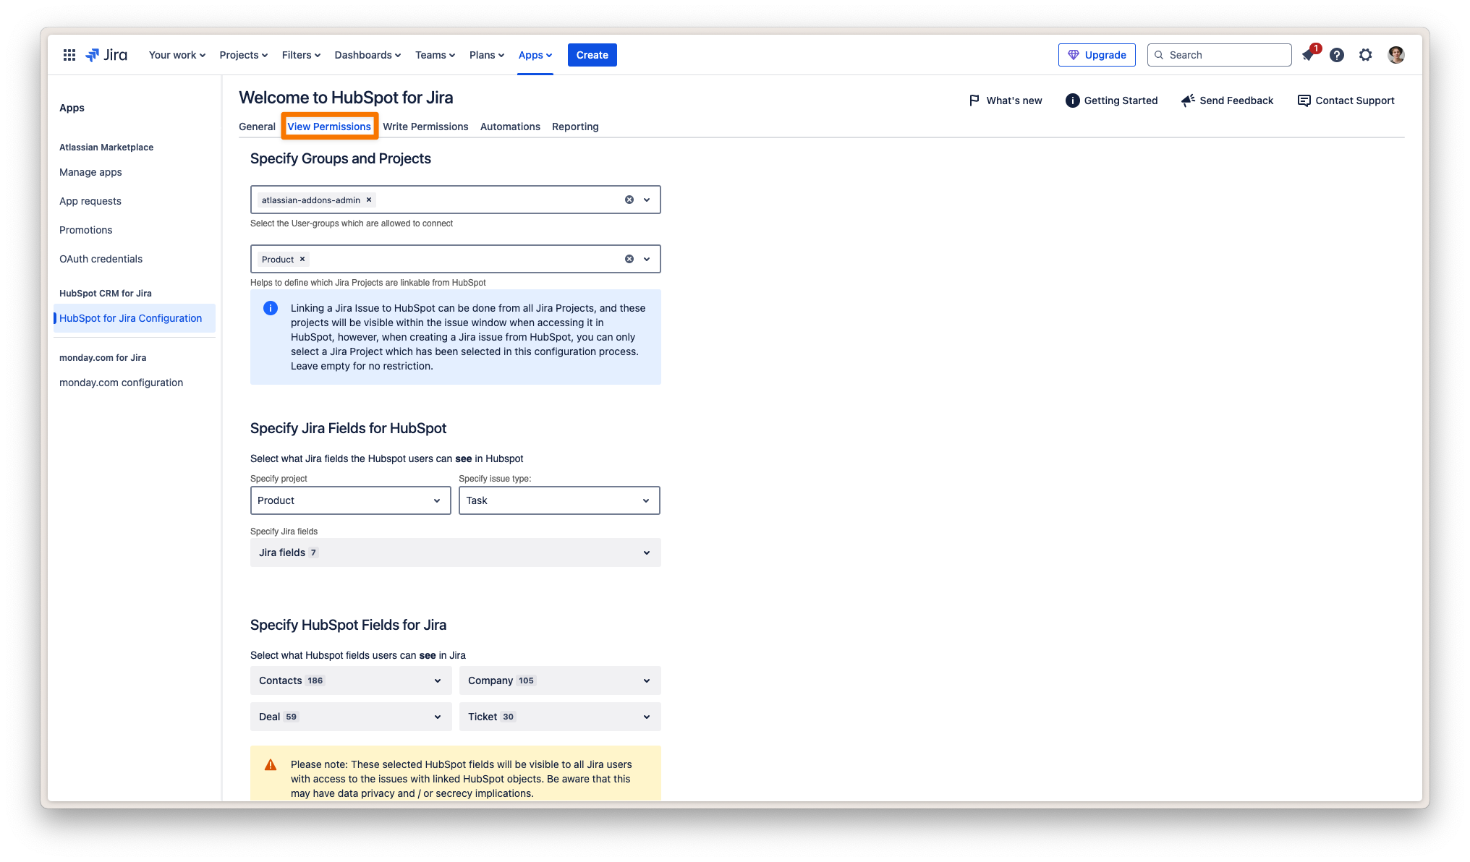Click the blue info icon in notice
Viewport: 1470px width, 862px height.
pyautogui.click(x=271, y=308)
